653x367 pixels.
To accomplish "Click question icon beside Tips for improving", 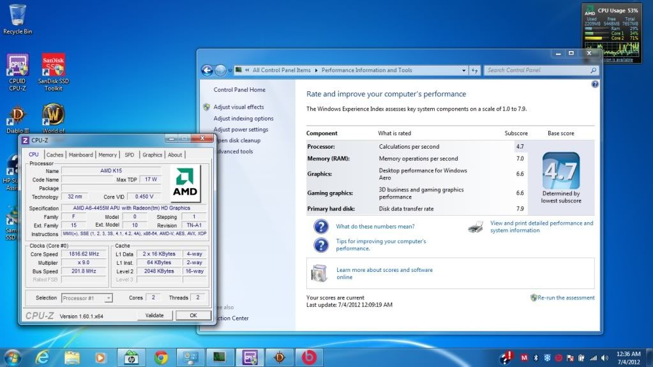I will click(320, 245).
